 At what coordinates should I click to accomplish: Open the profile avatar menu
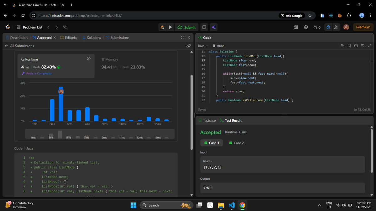(346, 27)
